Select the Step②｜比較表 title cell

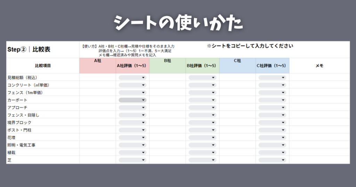click(x=29, y=49)
